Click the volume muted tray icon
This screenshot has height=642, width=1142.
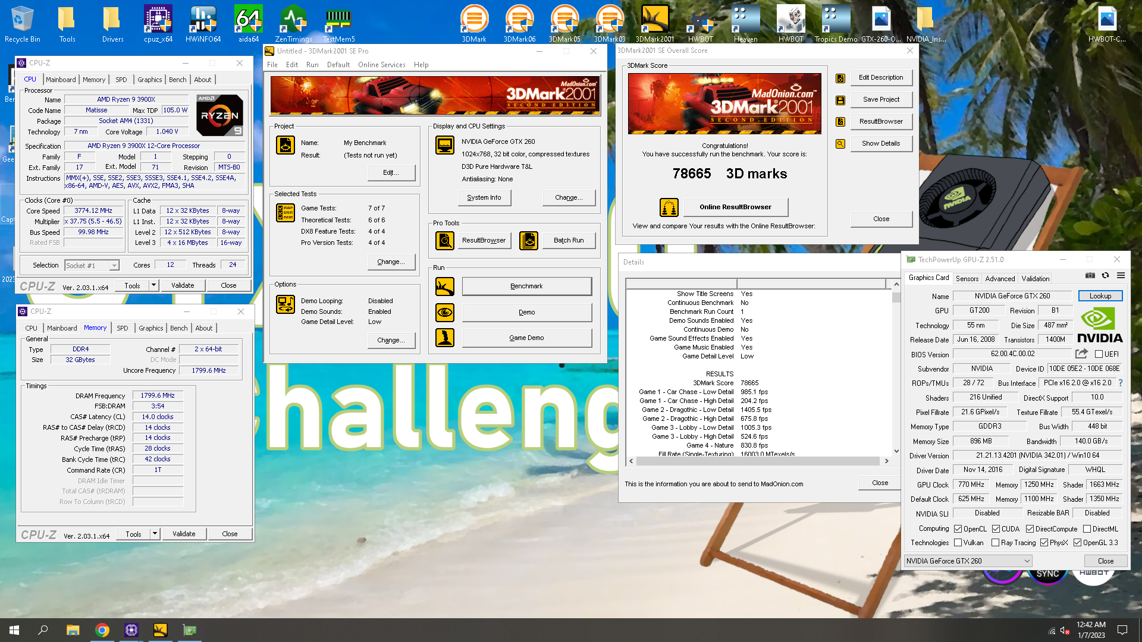coord(1065,630)
